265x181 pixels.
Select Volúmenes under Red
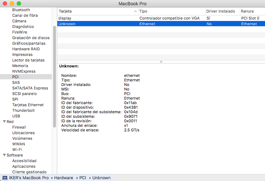click(22, 138)
